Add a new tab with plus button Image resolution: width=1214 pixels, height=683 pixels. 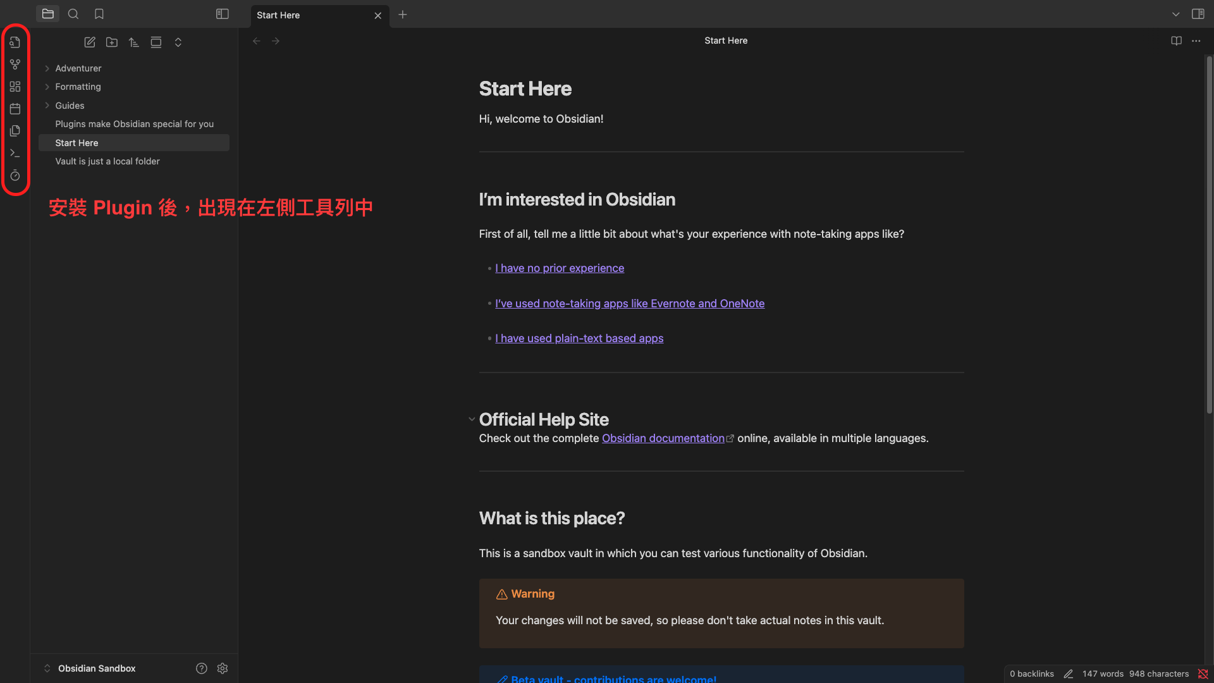pyautogui.click(x=403, y=15)
